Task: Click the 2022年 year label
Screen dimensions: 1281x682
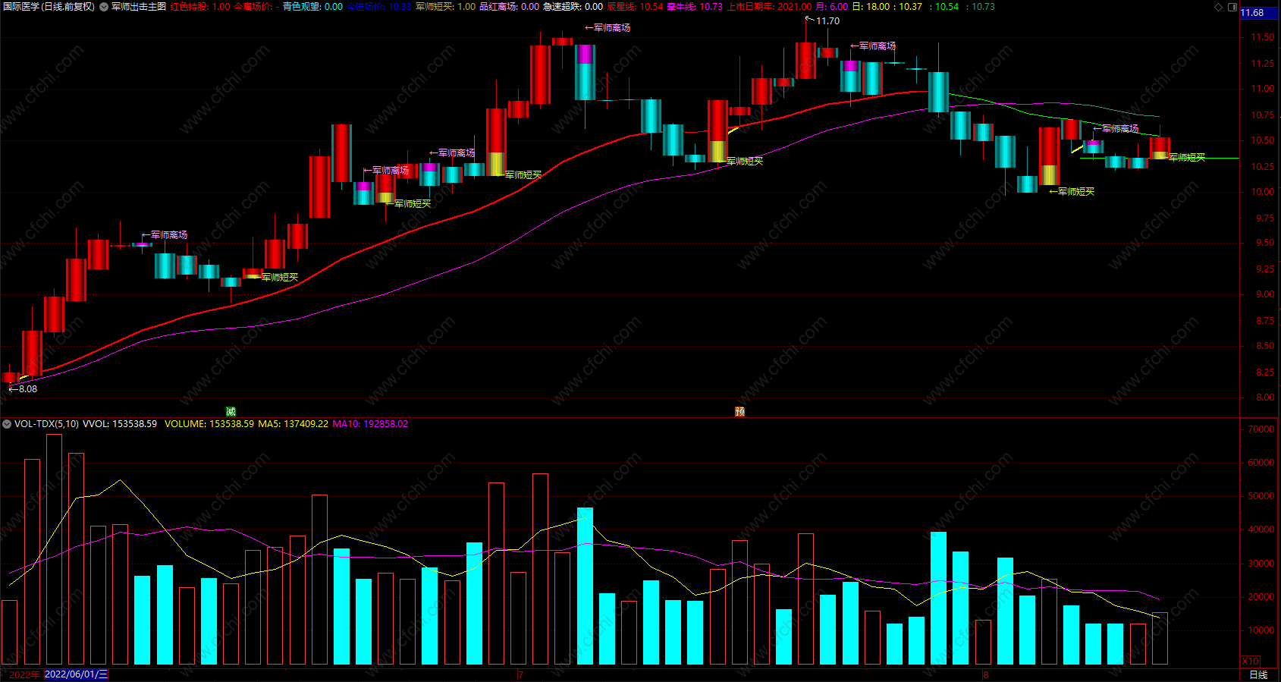Action: click(24, 674)
